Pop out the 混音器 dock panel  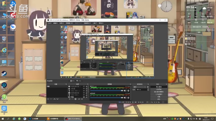(x=130, y=84)
